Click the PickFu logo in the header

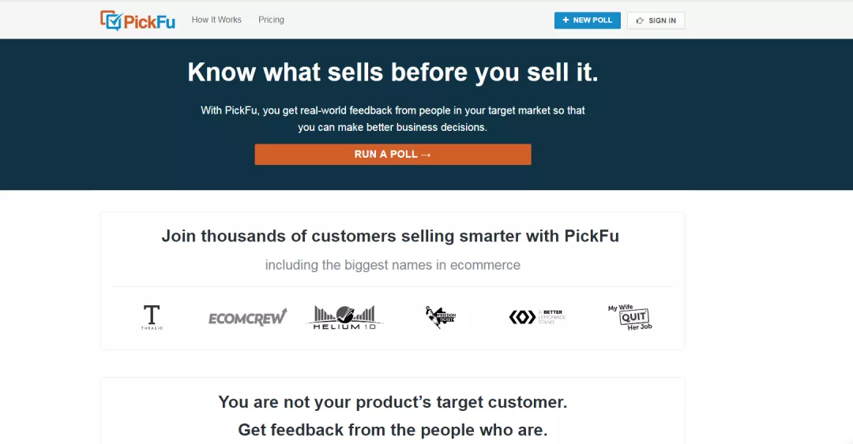point(137,21)
